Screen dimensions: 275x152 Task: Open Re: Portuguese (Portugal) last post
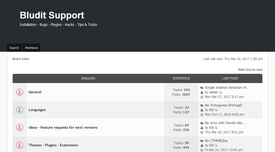point(224,105)
